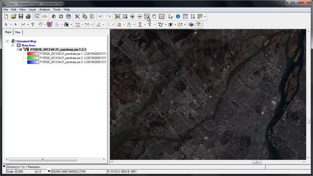
Task: Click the sun brightness enhancement icon
Action: pos(179,24)
